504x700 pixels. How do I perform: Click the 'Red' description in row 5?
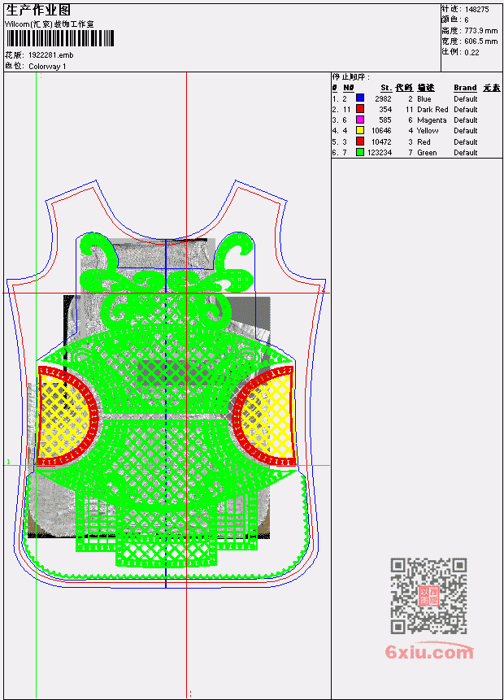[424, 142]
